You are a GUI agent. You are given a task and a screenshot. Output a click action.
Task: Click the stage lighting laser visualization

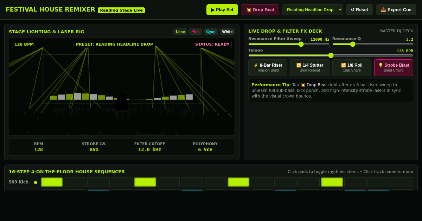[x=122, y=87]
